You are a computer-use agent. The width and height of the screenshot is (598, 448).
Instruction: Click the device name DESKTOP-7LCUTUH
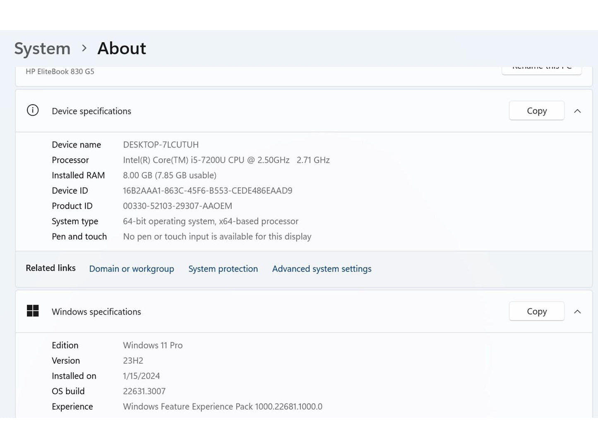(x=161, y=145)
